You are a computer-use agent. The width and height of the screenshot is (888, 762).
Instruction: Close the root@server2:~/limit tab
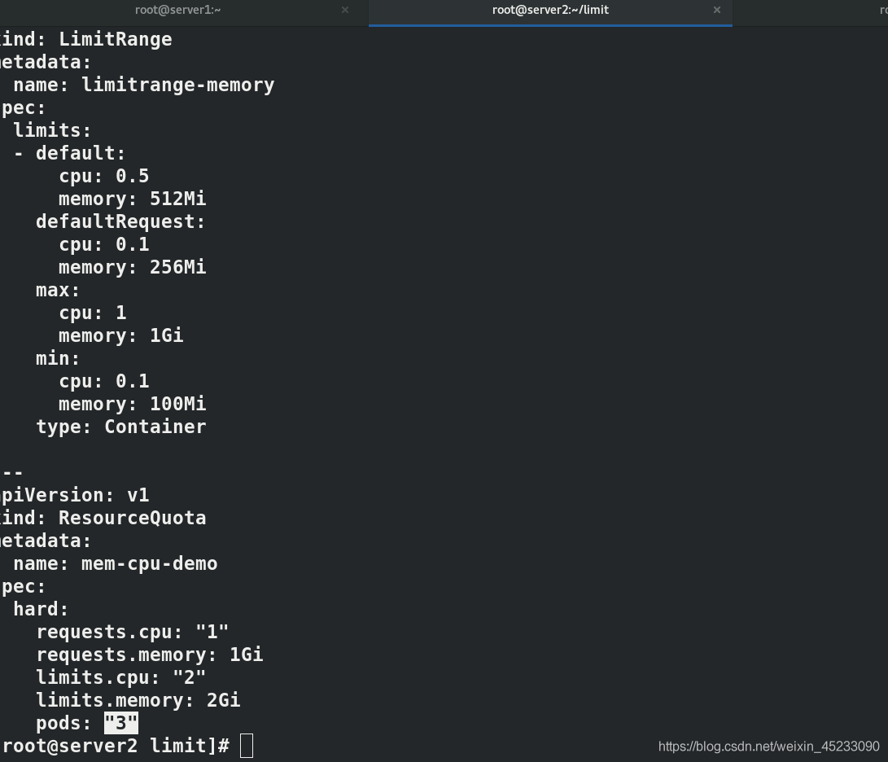click(x=717, y=11)
